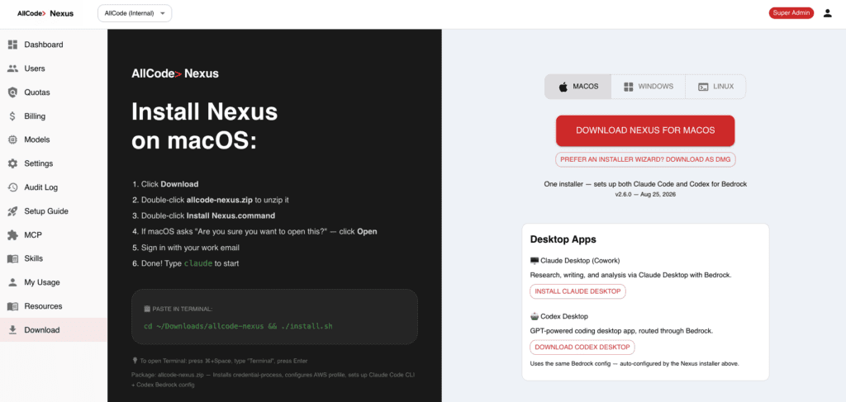Click Prefer an installer wizard DMG button
The image size is (846, 402).
645,159
